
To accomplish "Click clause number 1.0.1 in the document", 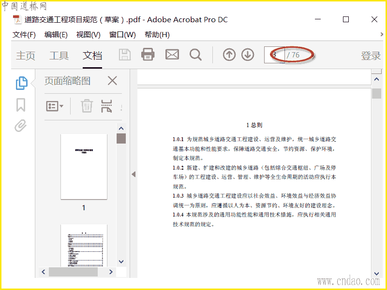I will pos(178,139).
